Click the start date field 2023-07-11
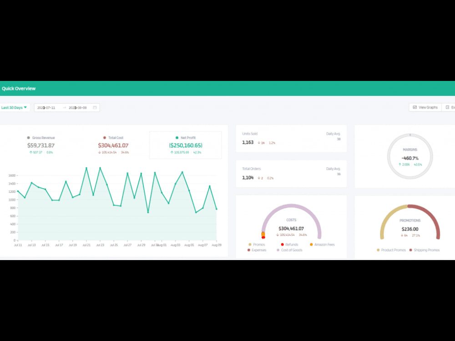The image size is (455, 341). [x=46, y=108]
